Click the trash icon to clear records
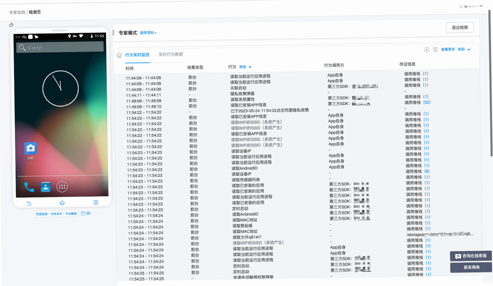493x286 pixels. coord(435,50)
